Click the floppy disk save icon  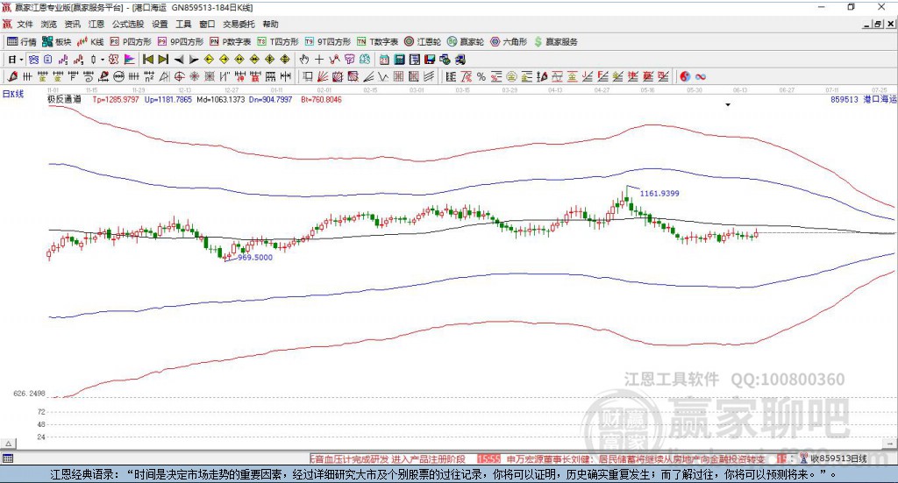[x=430, y=60]
